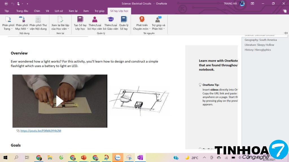Click Tạo Sổ tay Lớp học icon
Image resolution: width=289 pixels, height=162 pixels.
(x=80, y=20)
